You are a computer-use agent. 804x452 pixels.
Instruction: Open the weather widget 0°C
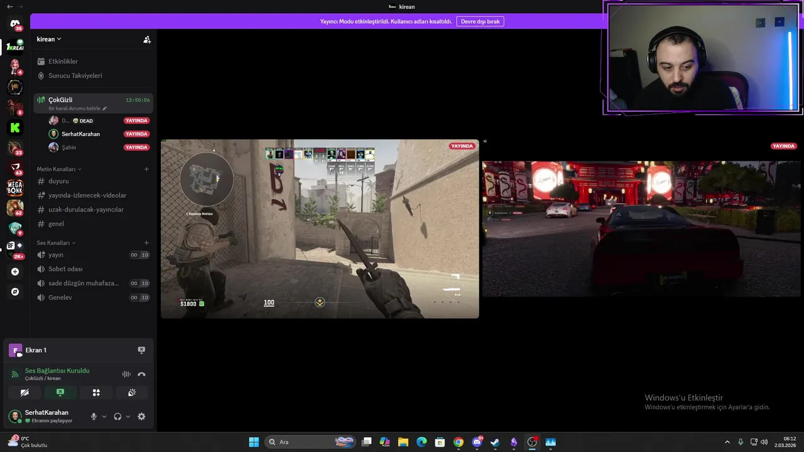click(27, 442)
